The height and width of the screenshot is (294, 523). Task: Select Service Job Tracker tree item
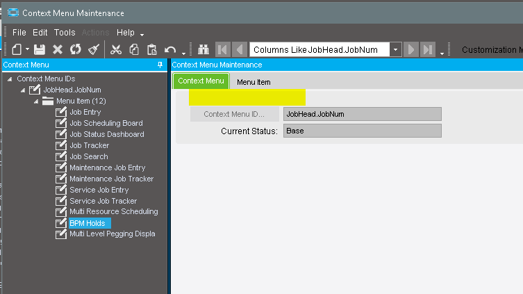pyautogui.click(x=103, y=201)
